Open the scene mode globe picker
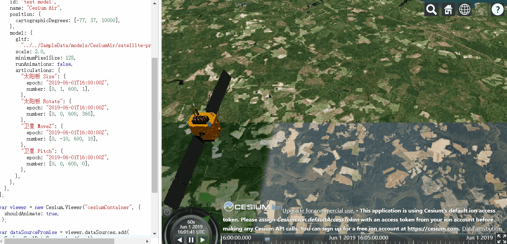The image size is (507, 244). [465, 10]
